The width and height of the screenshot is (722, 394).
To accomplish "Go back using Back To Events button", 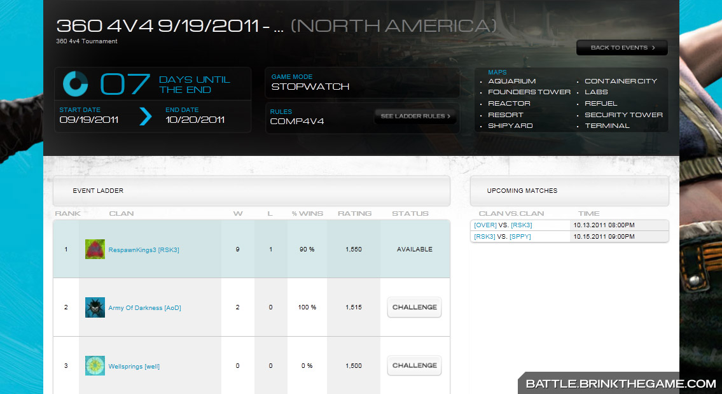I will point(621,48).
